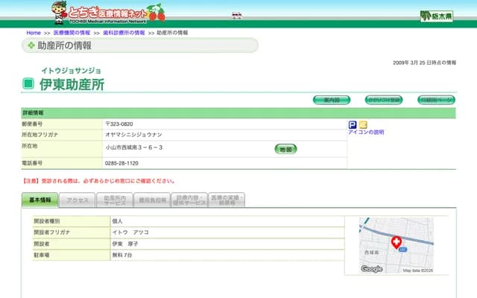Screen dimensions: 477x298
Task: Open the map thumbnail of 西城南
Action: click(395, 246)
